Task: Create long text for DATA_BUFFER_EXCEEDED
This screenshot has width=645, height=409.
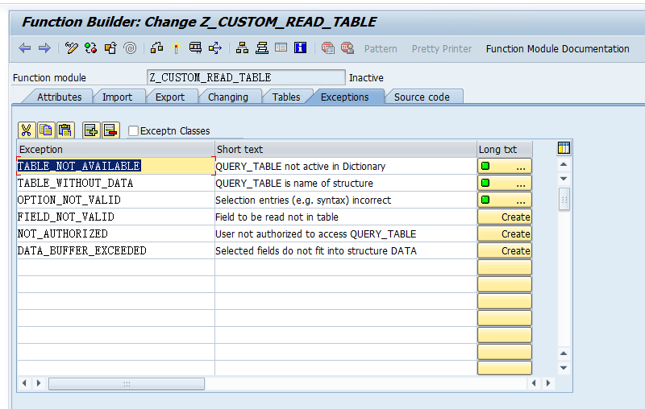Action: pyautogui.click(x=505, y=250)
